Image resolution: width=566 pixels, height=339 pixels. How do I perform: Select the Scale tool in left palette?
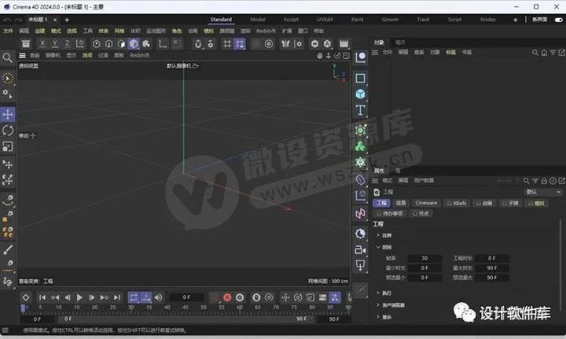[x=8, y=146]
